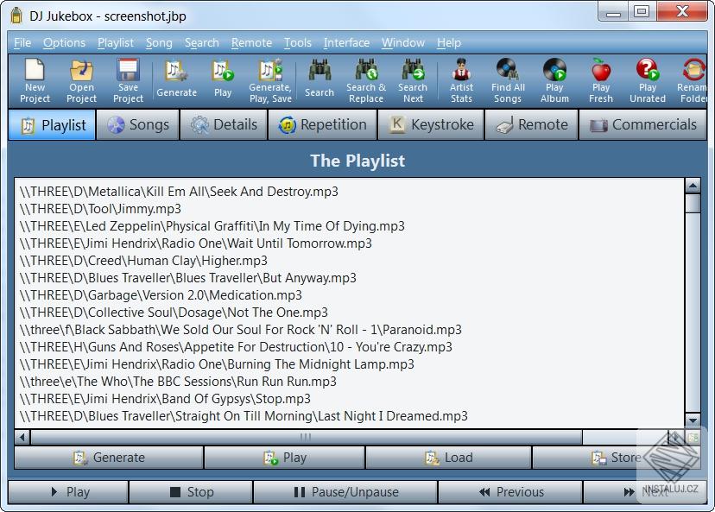The image size is (715, 512).
Task: Open the Interface menu
Action: coord(346,42)
